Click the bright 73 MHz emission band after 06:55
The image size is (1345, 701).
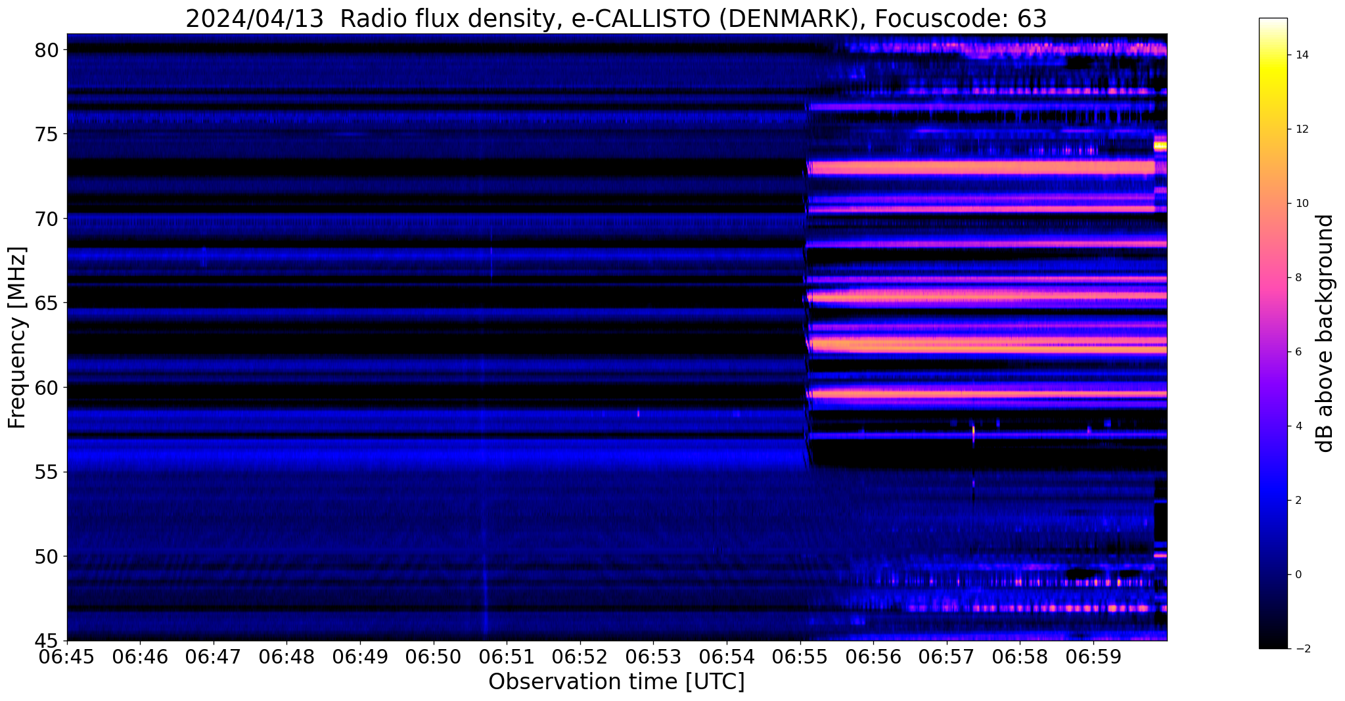[x=981, y=168]
